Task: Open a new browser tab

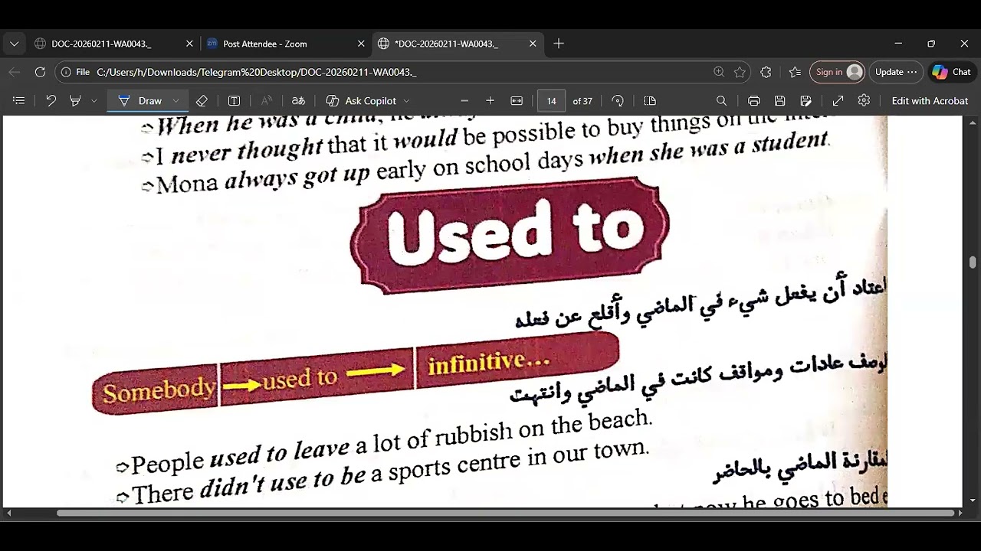Action: [x=559, y=44]
